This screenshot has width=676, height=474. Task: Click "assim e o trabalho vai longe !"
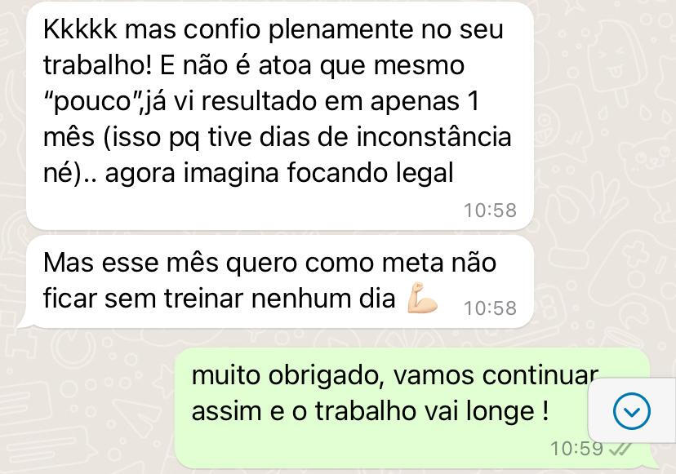pos(371,410)
